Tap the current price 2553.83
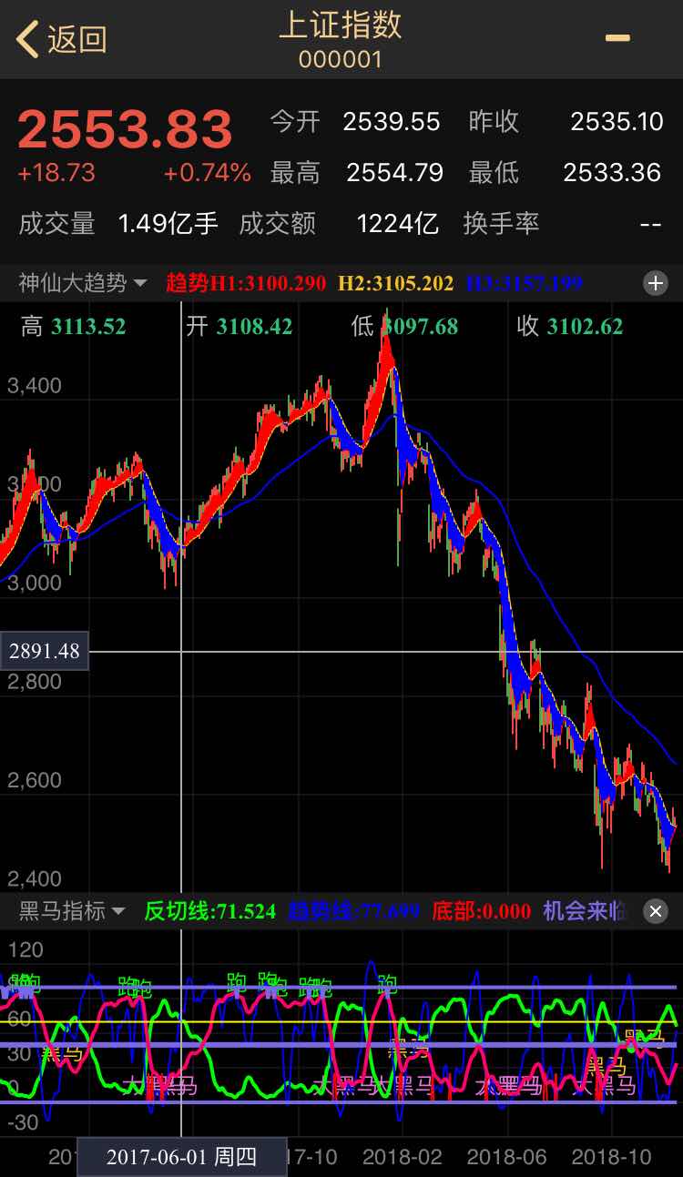This screenshot has width=683, height=1177. pos(125,129)
